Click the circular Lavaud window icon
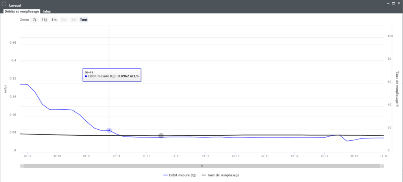Viewport: 403px width, 182px height. 4,4
